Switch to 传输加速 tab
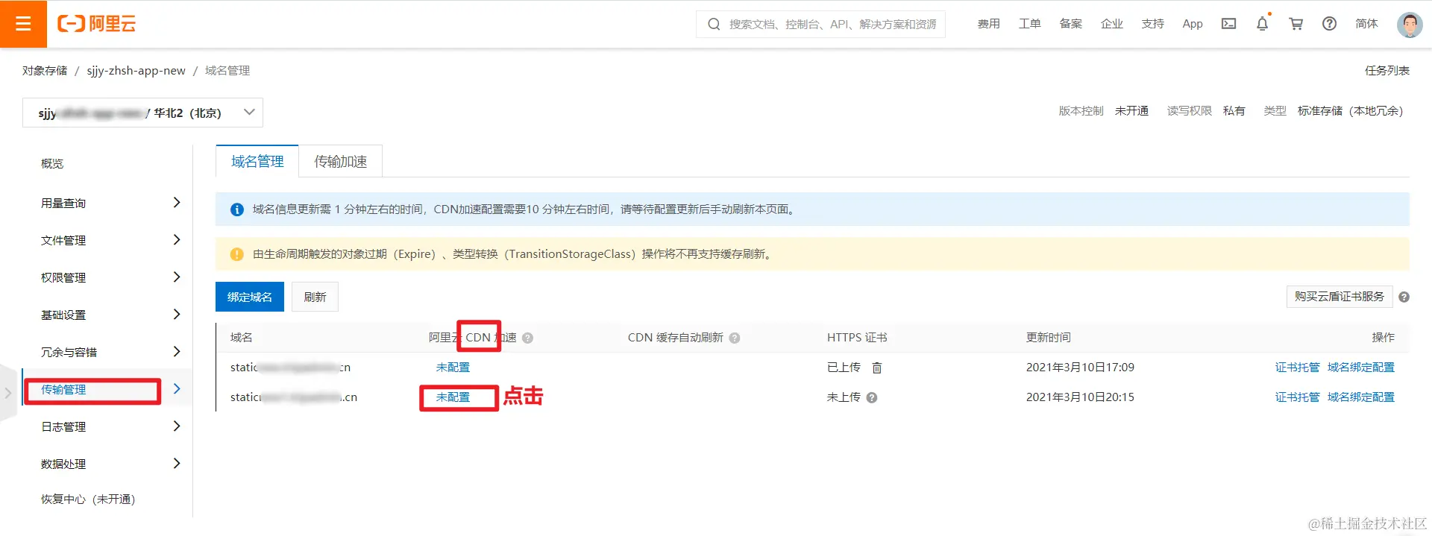The width and height of the screenshot is (1432, 536). [340, 161]
